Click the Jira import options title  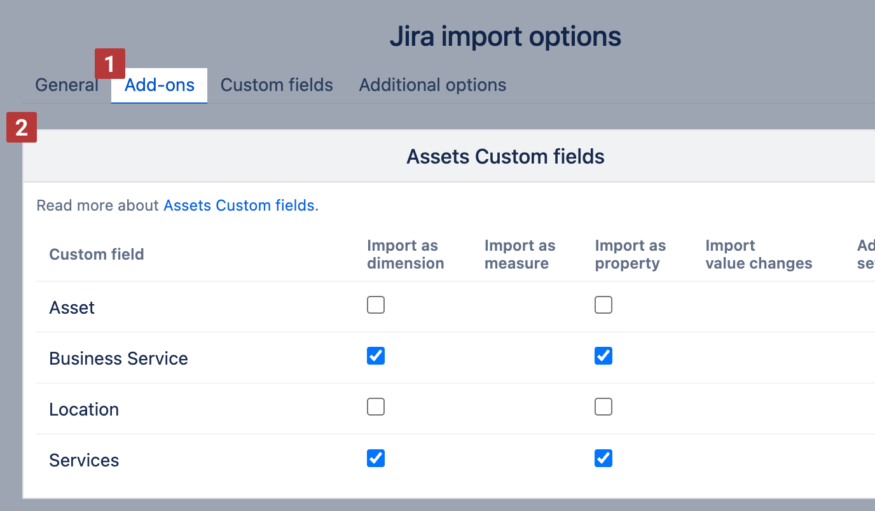coord(505,36)
